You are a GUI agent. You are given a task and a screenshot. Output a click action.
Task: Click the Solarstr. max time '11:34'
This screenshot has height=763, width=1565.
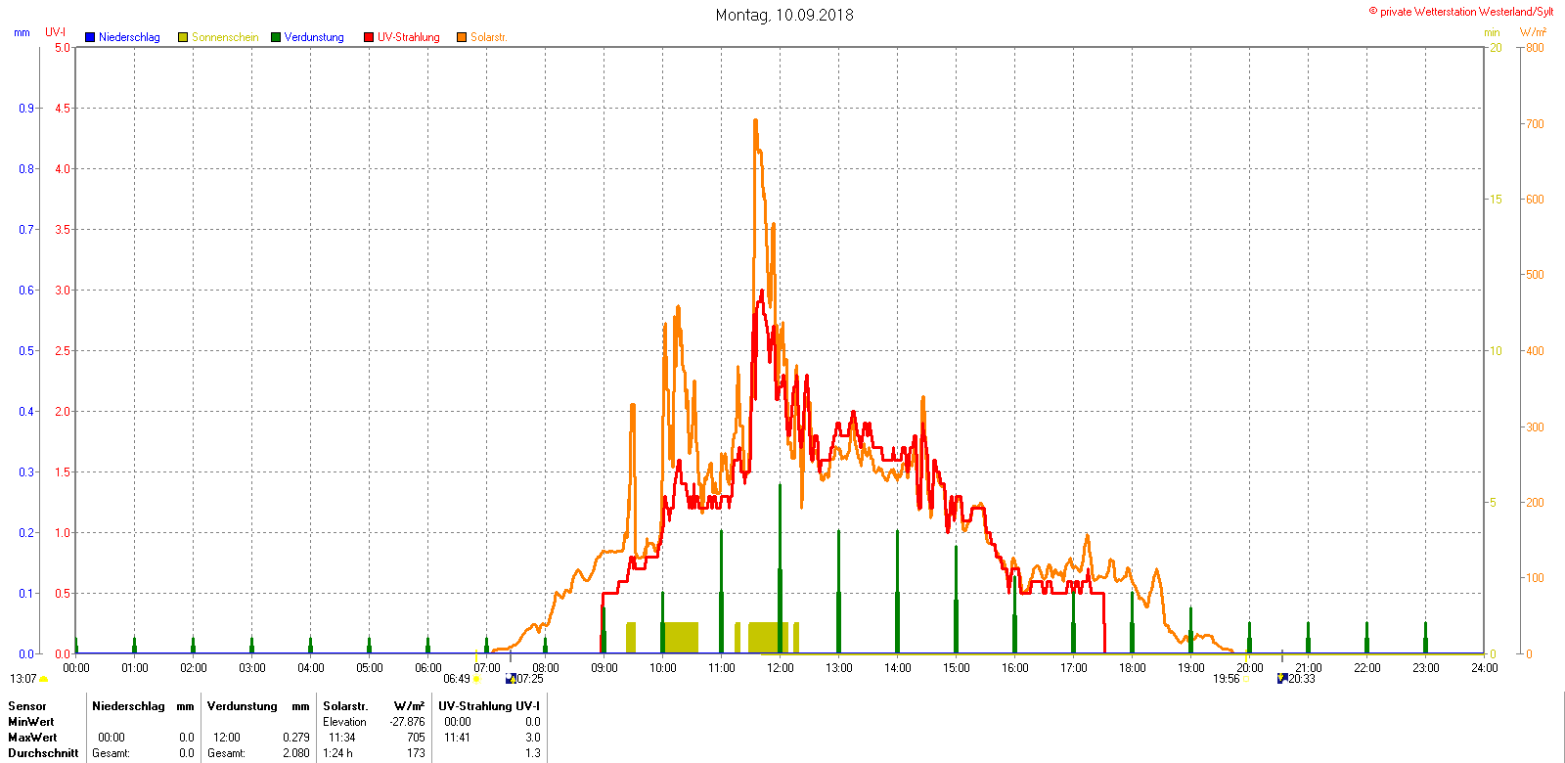[x=342, y=738]
